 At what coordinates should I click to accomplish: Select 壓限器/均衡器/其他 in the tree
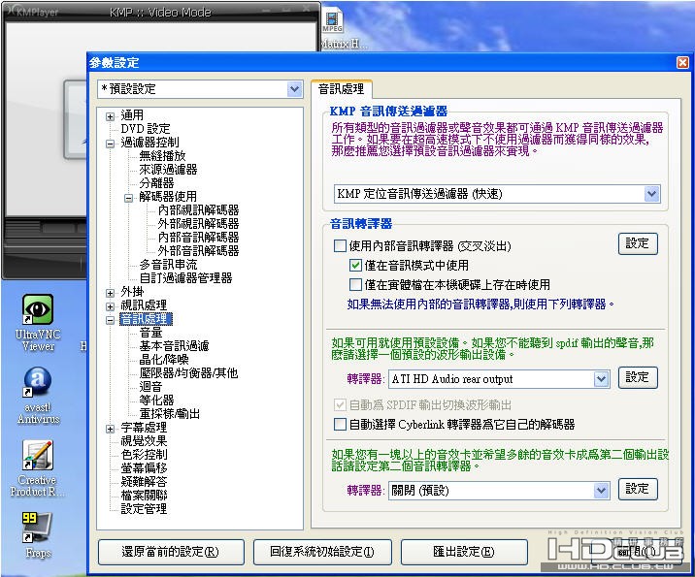[x=188, y=373]
